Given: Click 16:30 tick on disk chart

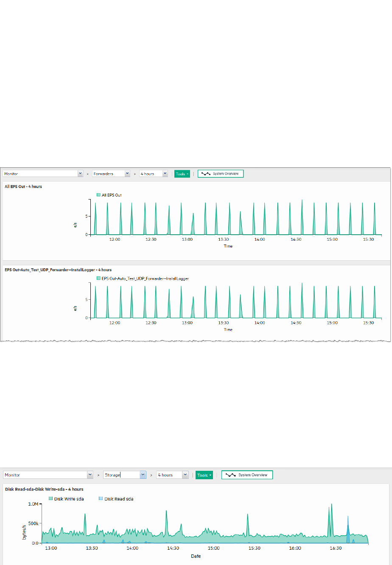Looking at the screenshot, I should tap(335, 548).
